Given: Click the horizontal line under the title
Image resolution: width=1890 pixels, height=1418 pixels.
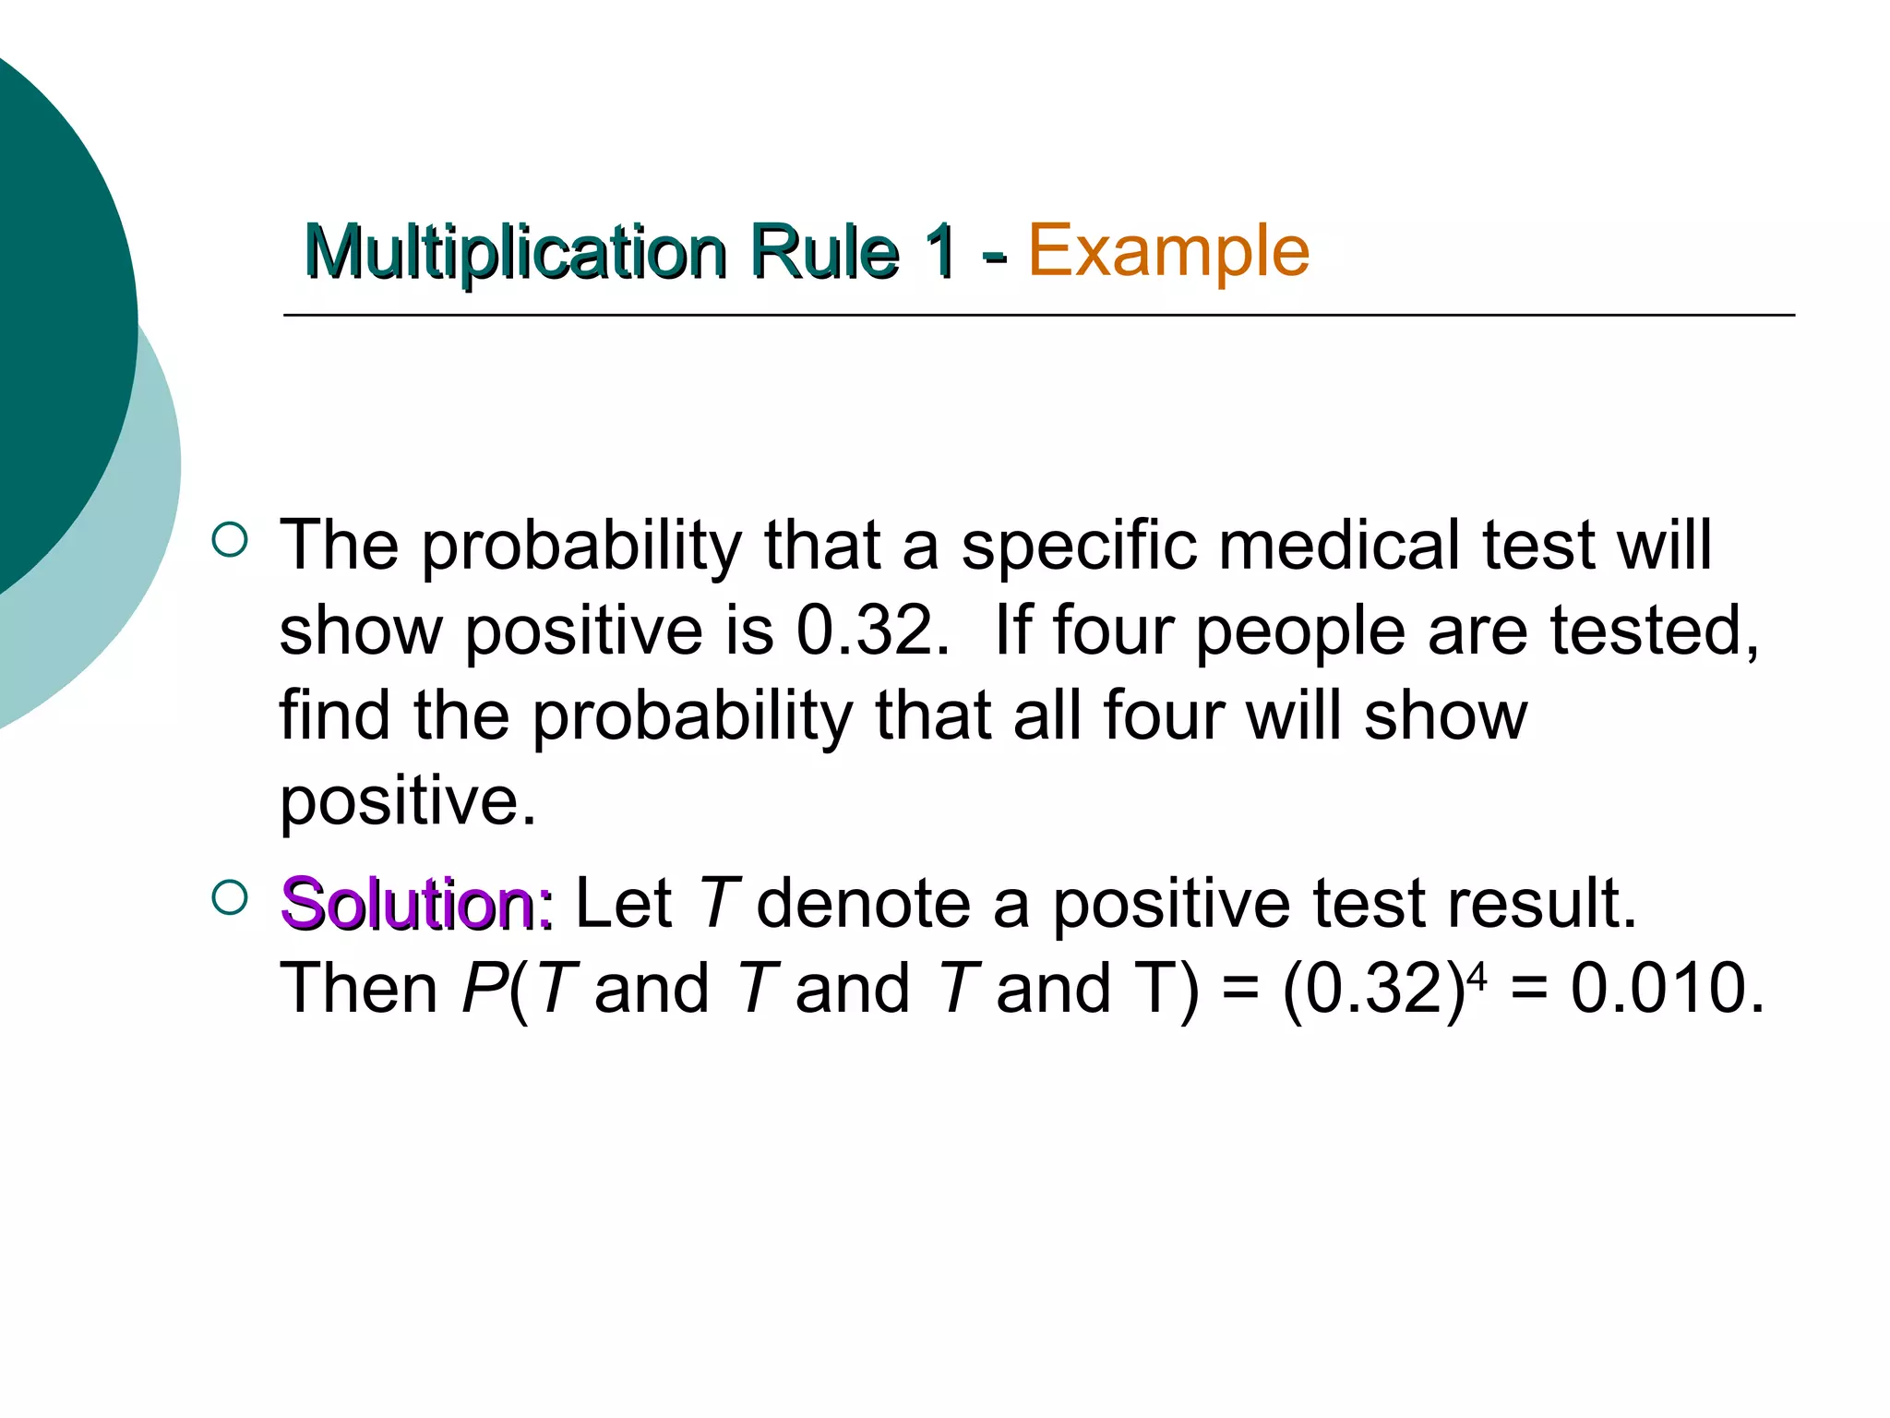Looking at the screenshot, I should (1039, 316).
